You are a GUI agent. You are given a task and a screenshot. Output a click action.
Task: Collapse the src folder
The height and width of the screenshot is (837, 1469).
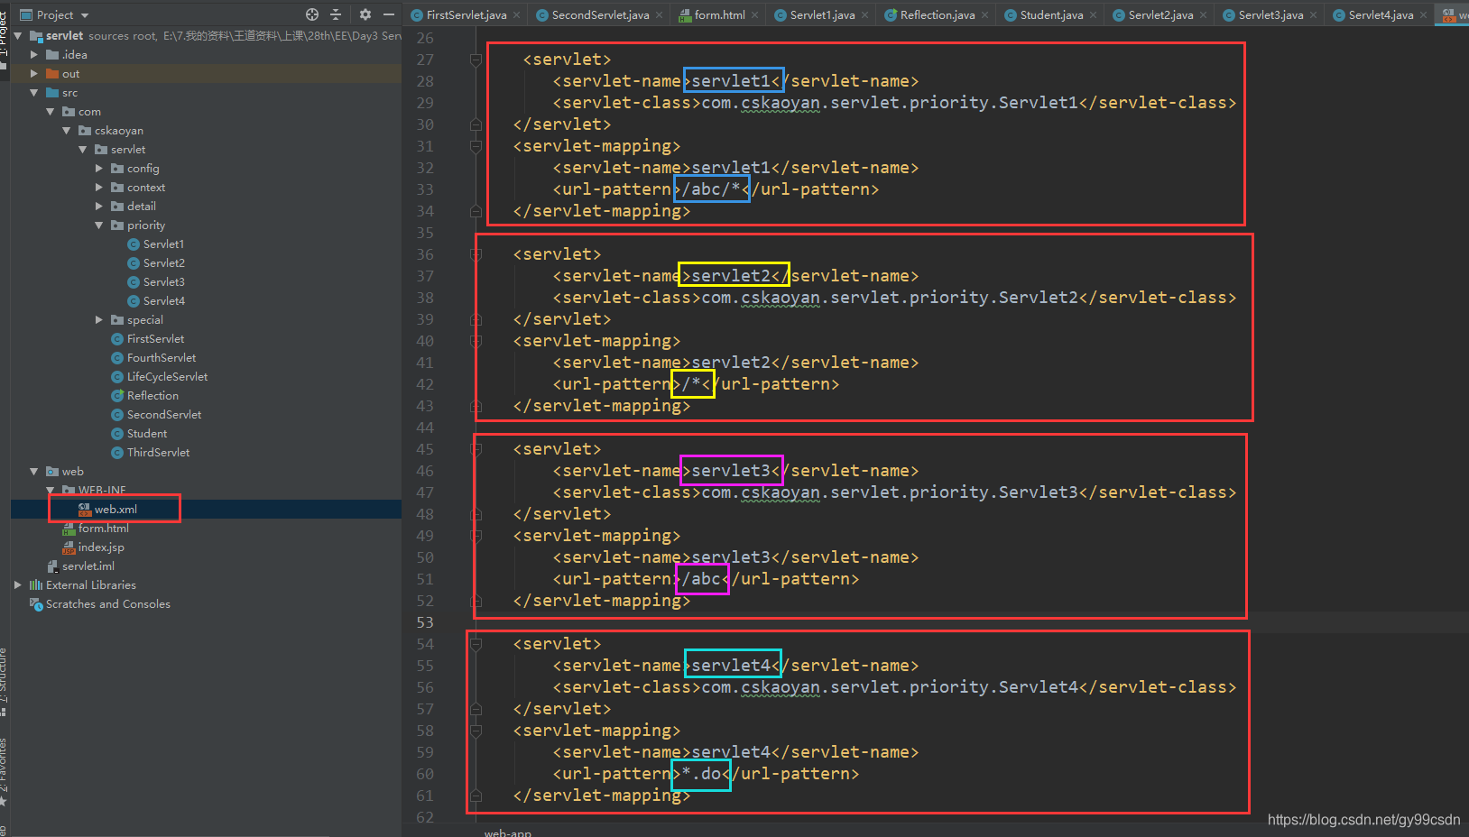(x=34, y=93)
